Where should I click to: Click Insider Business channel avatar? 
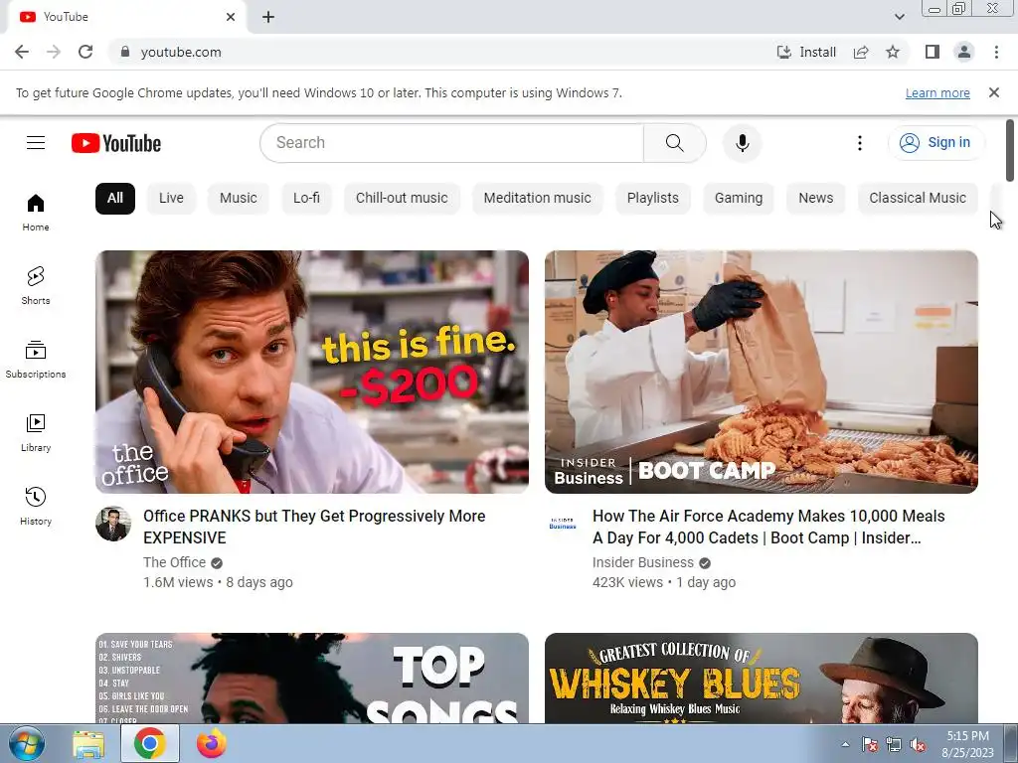click(563, 524)
